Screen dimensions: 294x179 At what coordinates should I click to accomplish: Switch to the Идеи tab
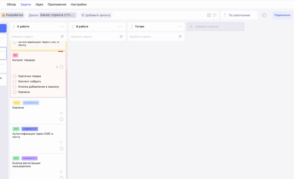click(39, 4)
